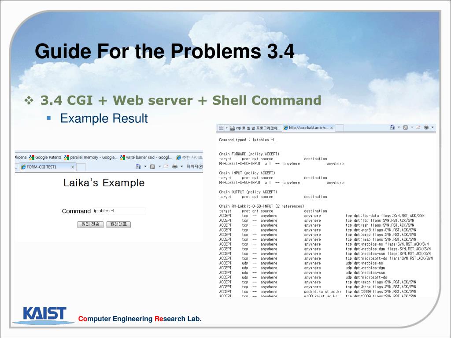Select the cgi 로 쉘 프로그래밍 tab
The height and width of the screenshot is (338, 451).
255,128
